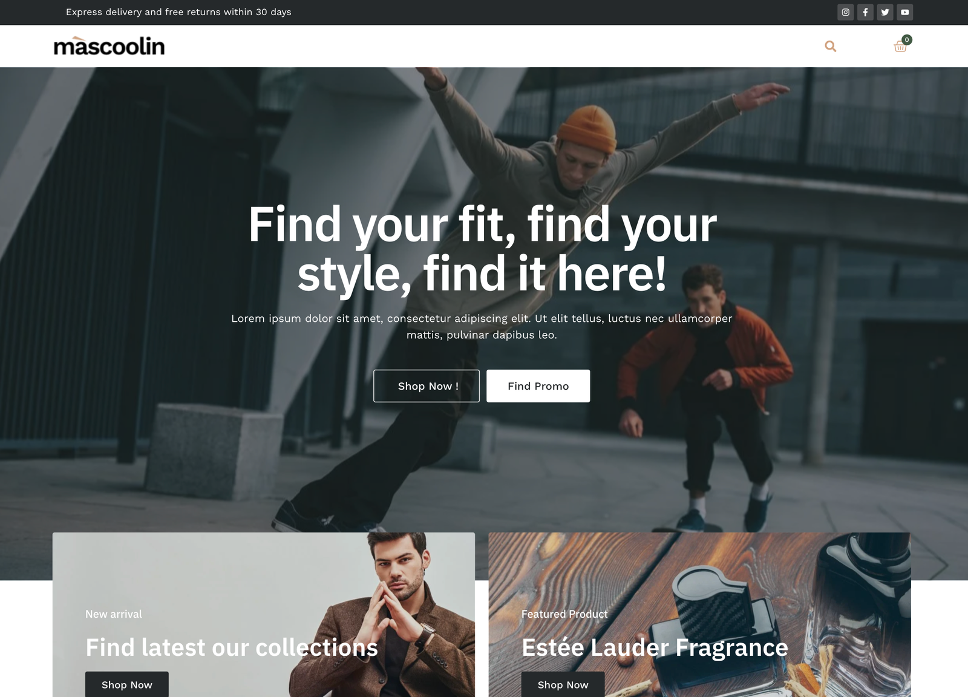Click the hero "Shop Now !" button
Viewport: 968px width, 697px height.
(x=427, y=386)
